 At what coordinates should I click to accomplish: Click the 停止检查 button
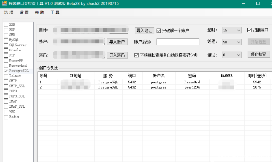258,54
